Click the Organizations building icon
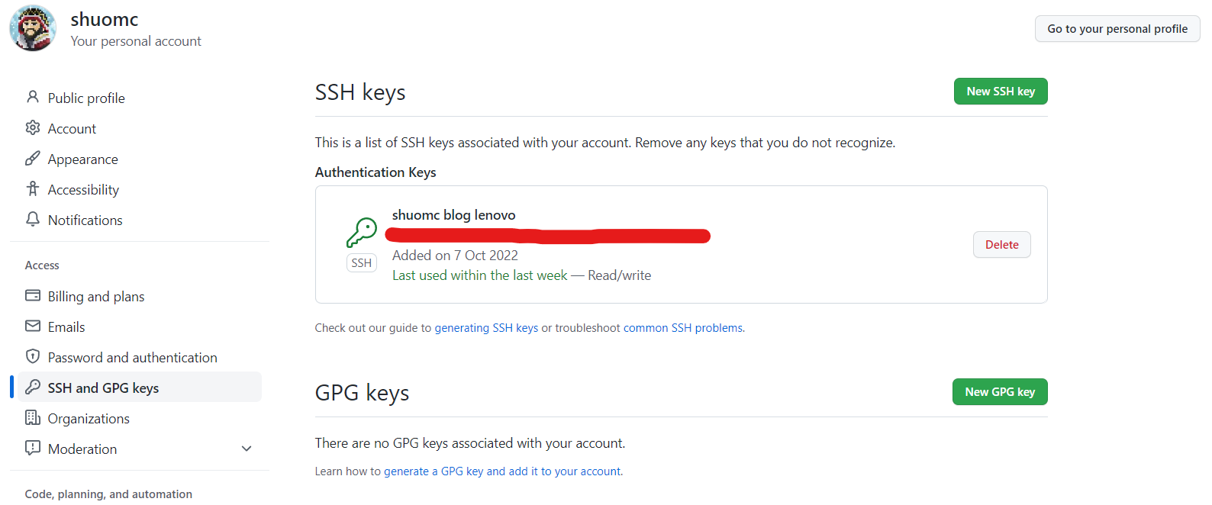Screen dimensions: 1212x505 [32, 417]
